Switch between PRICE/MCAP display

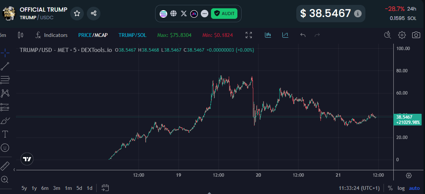point(93,35)
